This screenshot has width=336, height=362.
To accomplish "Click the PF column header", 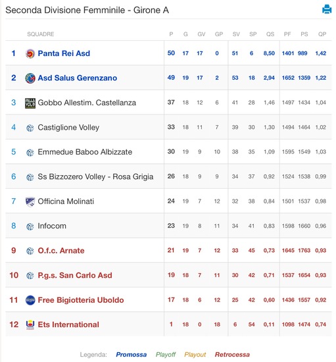I will pos(287,34).
